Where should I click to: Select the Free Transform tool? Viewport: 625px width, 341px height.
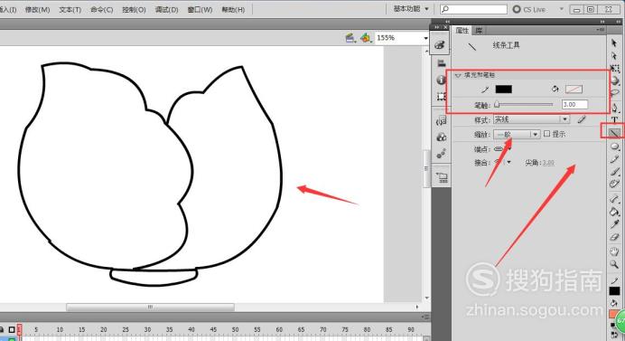pyautogui.click(x=615, y=68)
